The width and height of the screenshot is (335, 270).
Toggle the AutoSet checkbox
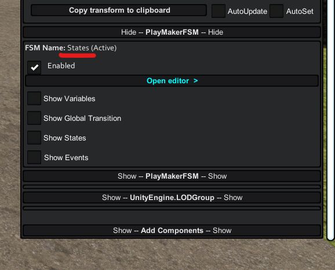(x=276, y=11)
